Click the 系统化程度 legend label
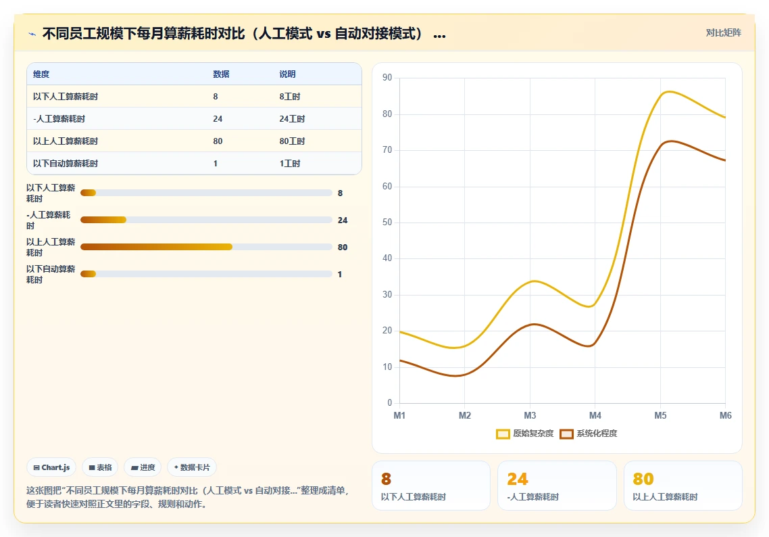The width and height of the screenshot is (769, 537). [597, 434]
